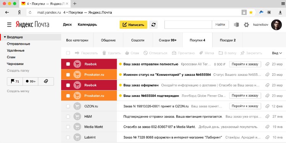286x143 pixels.
Task: Open the theme switcher icon near settings
Action: point(236,24)
